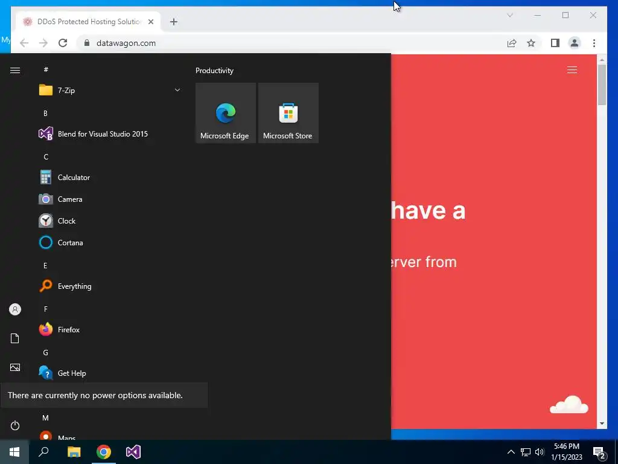Reload the datawagon.com page

[63, 43]
